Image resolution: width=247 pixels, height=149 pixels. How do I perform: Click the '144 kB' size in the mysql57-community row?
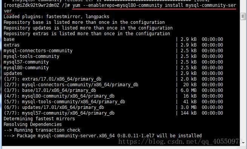point(189,113)
